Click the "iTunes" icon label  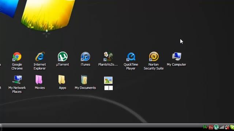pos(85,65)
